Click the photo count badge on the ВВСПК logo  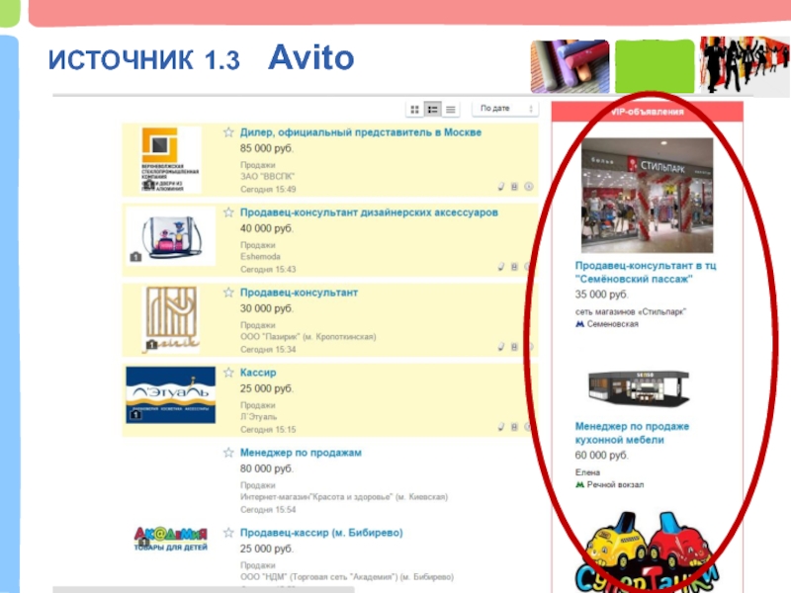pos(149,185)
